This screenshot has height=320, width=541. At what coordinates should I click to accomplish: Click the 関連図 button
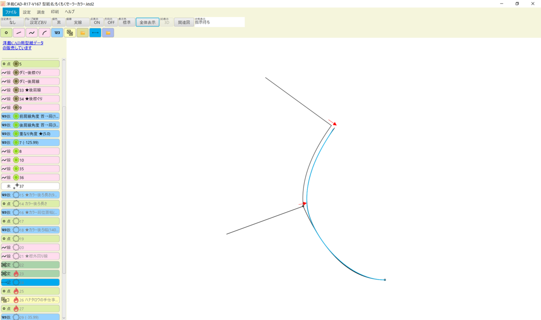(x=184, y=22)
